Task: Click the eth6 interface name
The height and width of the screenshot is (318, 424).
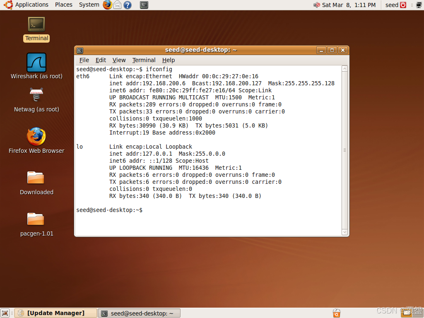Action: pos(83,76)
